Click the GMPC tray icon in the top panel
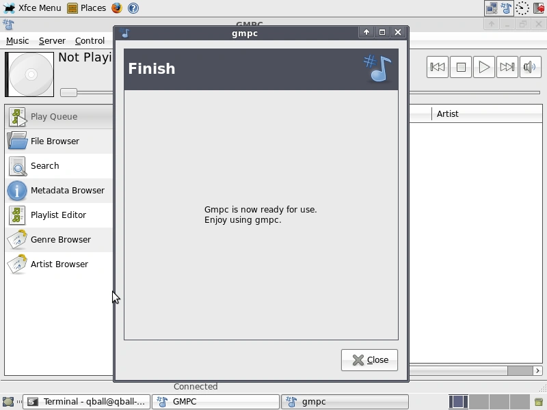This screenshot has height=410, width=547. click(x=506, y=8)
